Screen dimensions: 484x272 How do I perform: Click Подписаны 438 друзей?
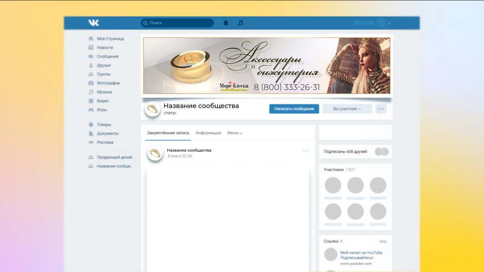coord(345,151)
